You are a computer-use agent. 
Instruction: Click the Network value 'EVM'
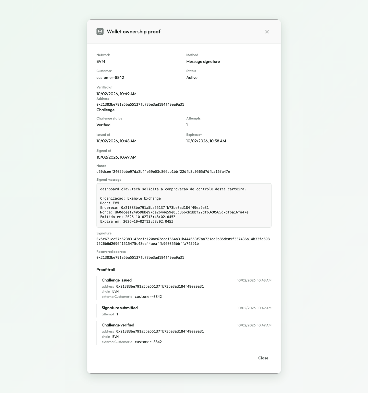[101, 62]
